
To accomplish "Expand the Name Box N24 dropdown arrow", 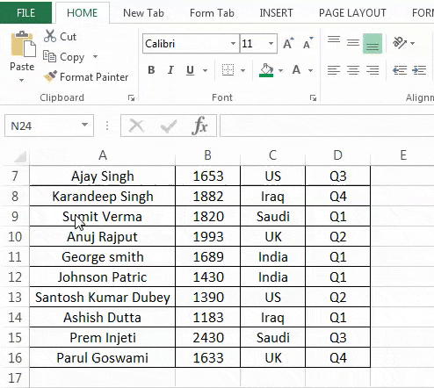I will tap(84, 126).
